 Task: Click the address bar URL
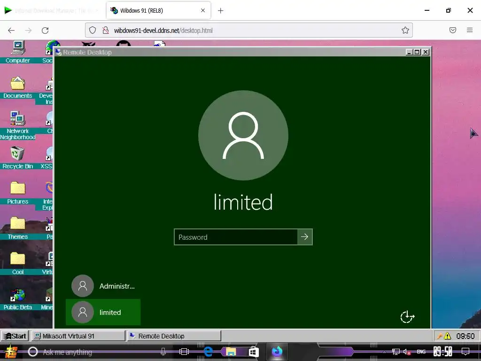pos(163,31)
